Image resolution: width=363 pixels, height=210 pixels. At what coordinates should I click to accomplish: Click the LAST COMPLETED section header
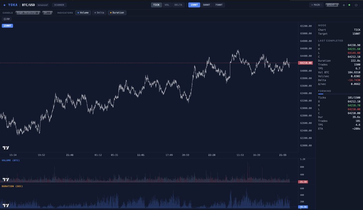[330, 41]
